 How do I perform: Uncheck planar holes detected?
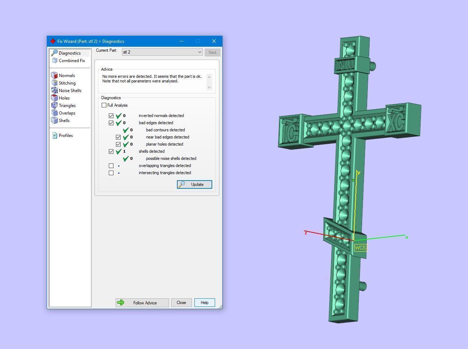point(118,144)
